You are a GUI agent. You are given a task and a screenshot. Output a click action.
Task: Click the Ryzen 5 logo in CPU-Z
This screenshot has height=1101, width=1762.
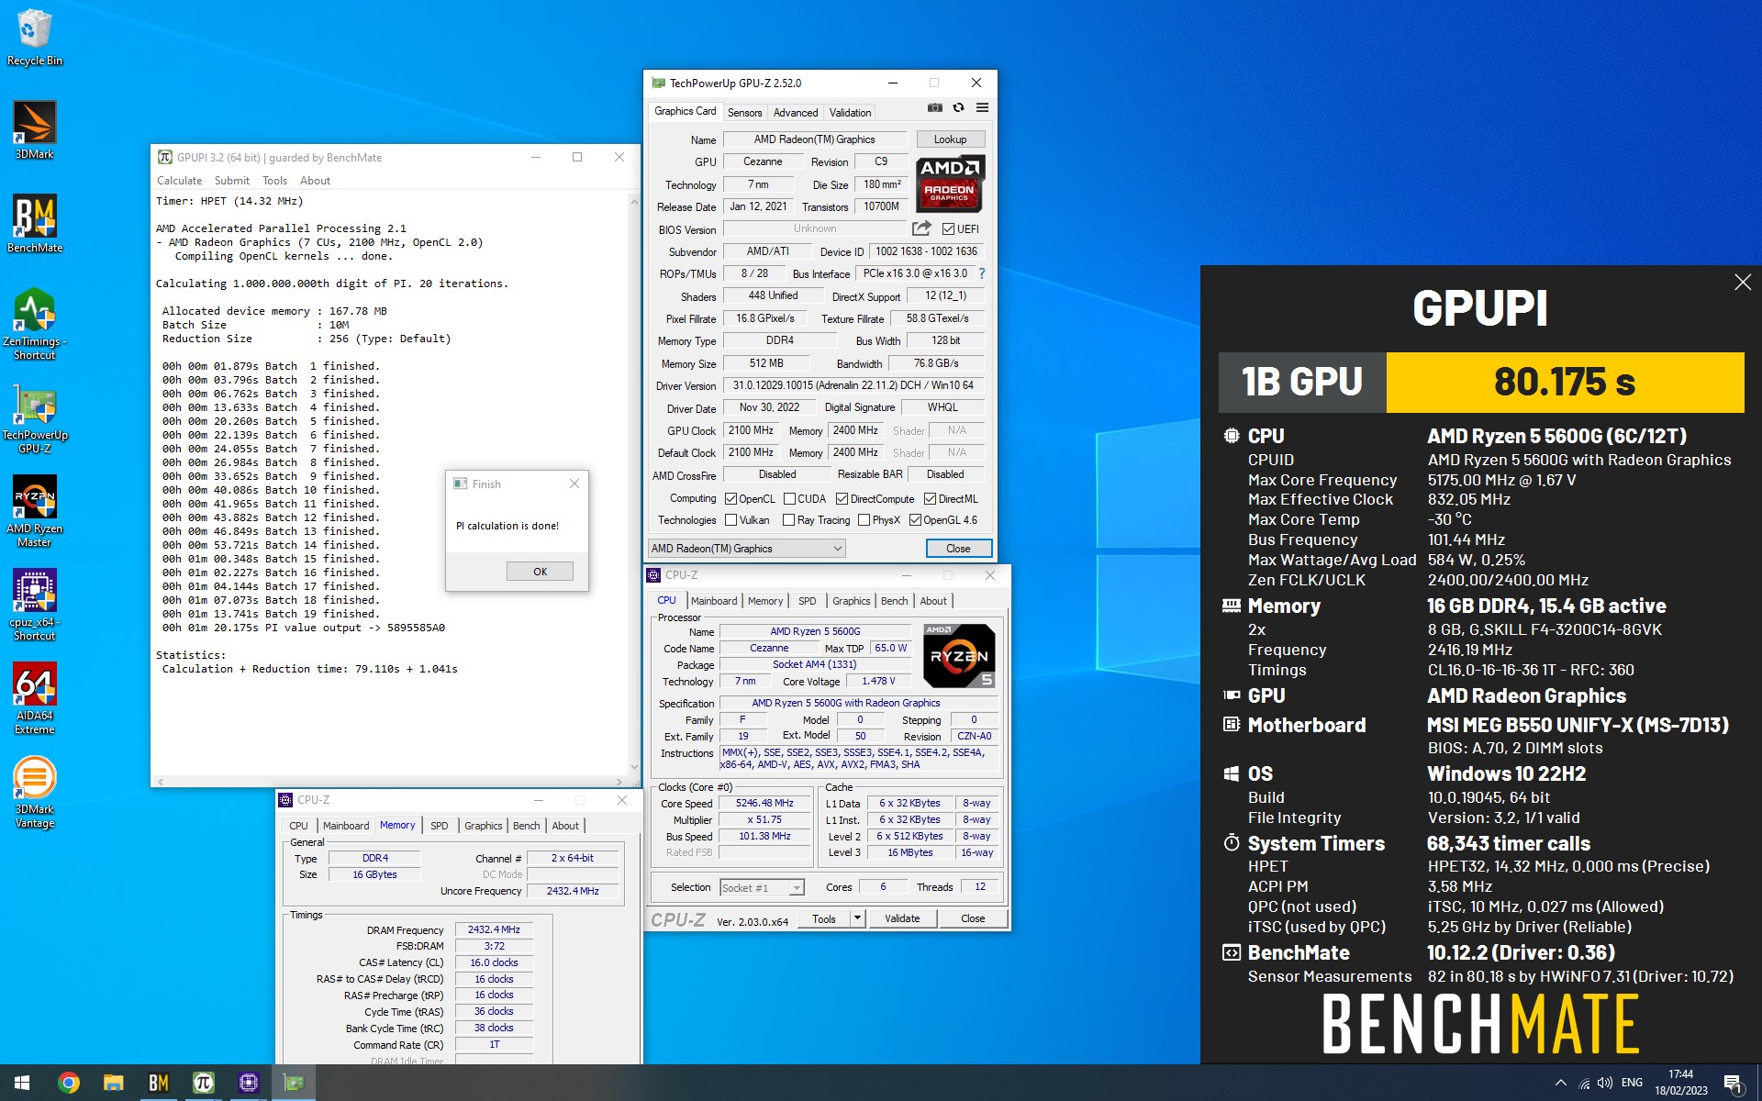pos(959,655)
